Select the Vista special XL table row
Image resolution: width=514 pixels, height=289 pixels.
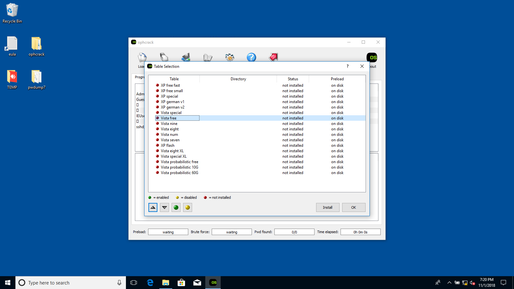pos(257,156)
